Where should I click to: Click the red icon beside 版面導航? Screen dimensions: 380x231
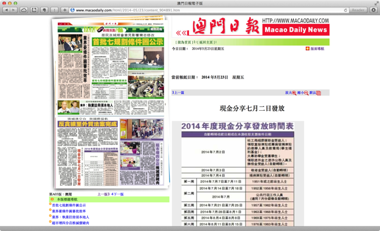point(308,49)
